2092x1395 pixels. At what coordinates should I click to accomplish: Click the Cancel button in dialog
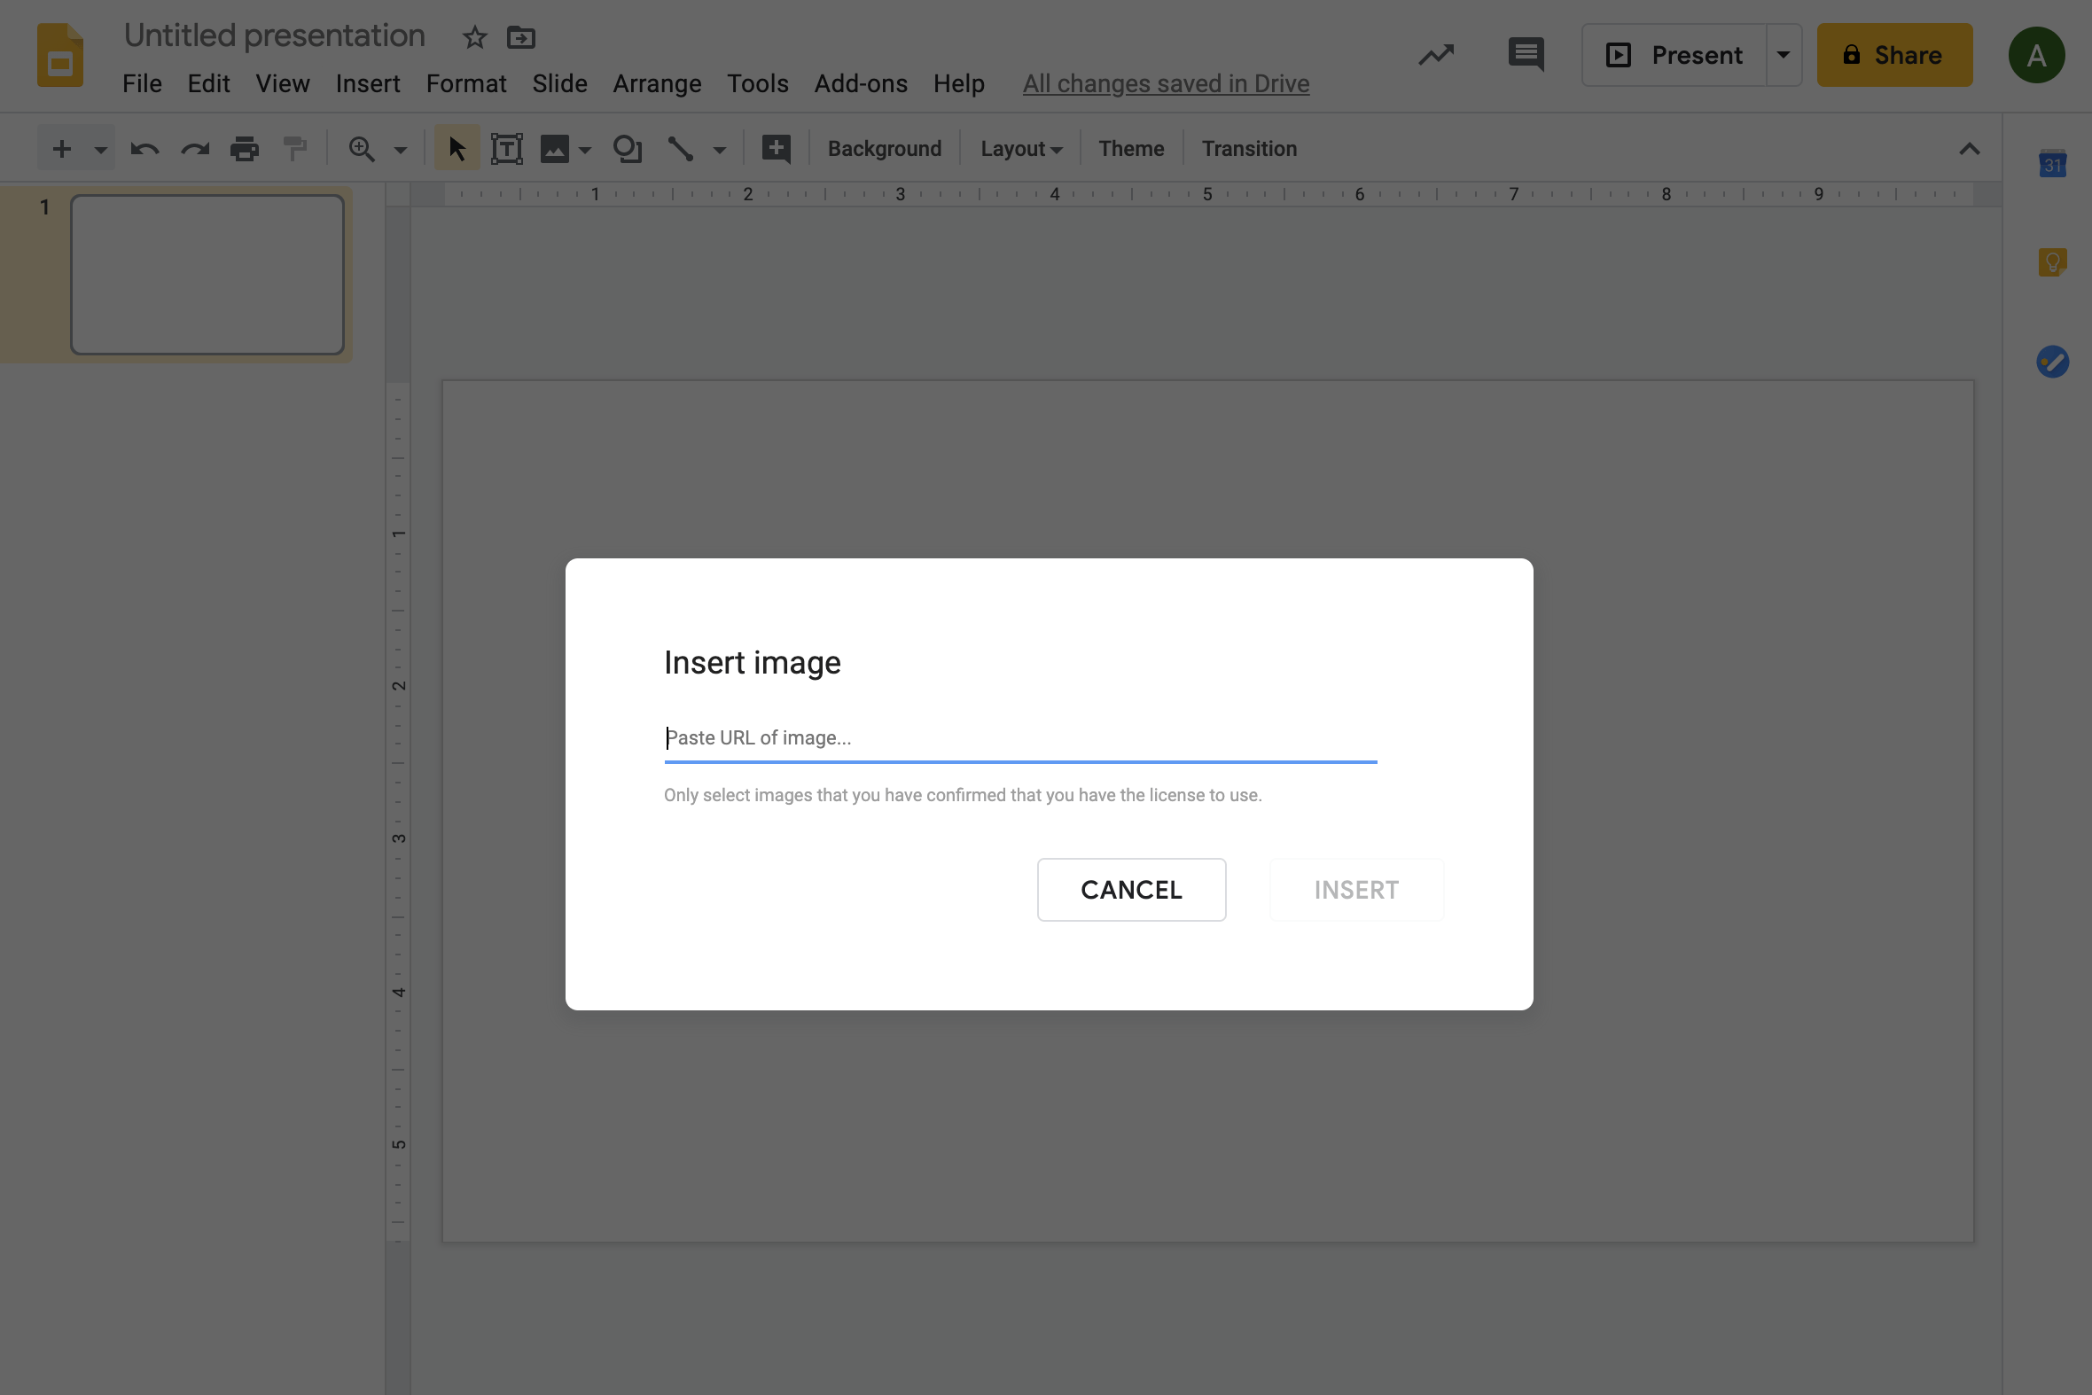pos(1132,889)
